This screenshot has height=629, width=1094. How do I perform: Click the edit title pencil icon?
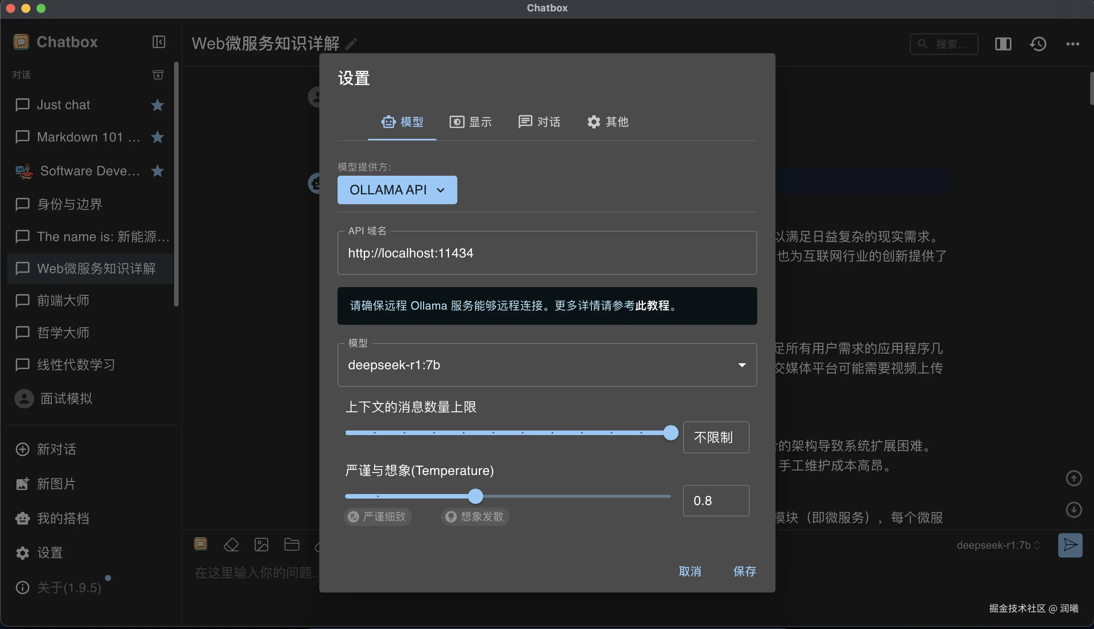pos(351,44)
